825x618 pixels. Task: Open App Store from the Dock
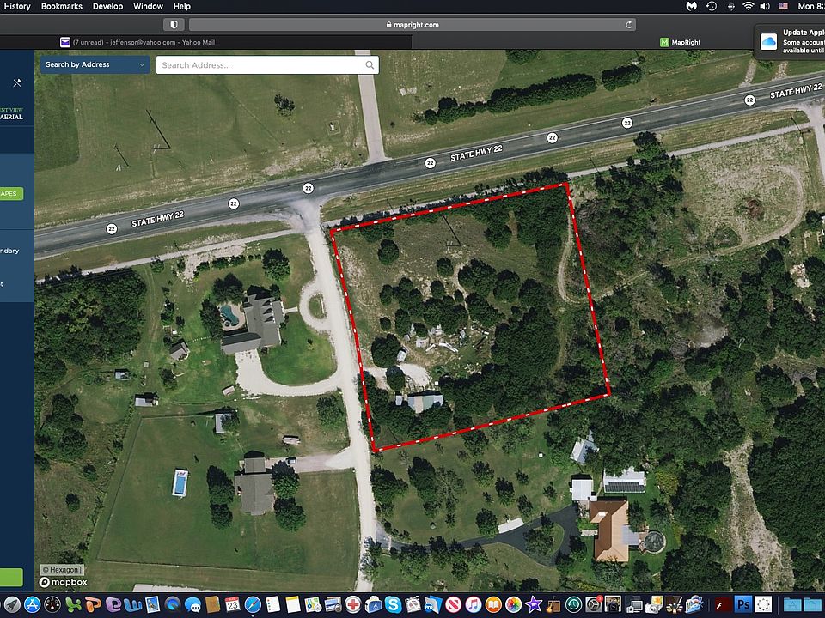32,604
